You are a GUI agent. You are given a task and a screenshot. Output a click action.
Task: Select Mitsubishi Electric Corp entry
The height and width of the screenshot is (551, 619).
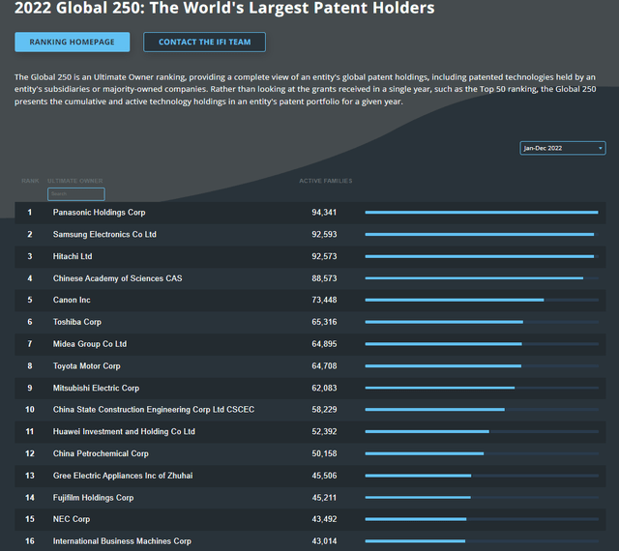[x=97, y=388]
